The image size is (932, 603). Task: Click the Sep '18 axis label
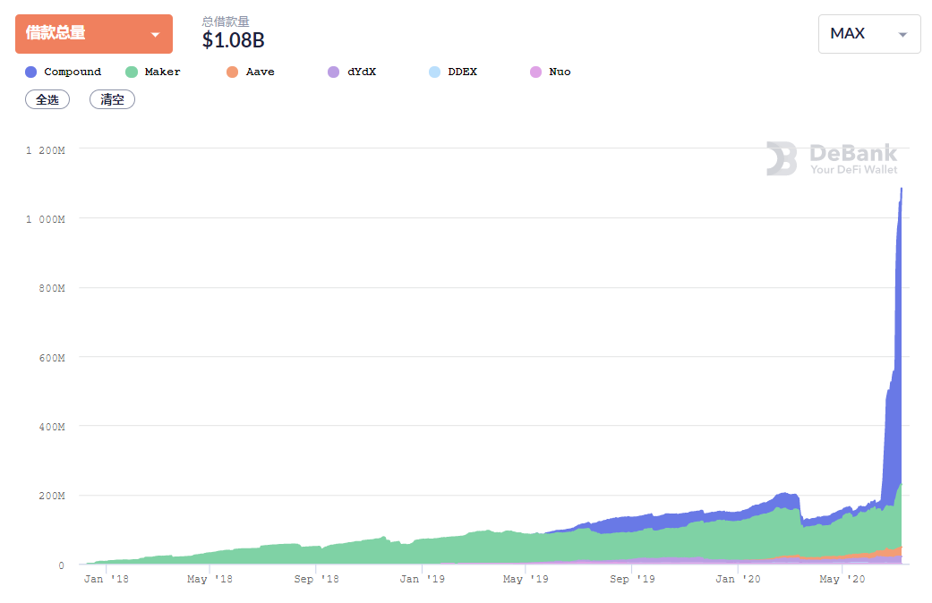(x=316, y=579)
